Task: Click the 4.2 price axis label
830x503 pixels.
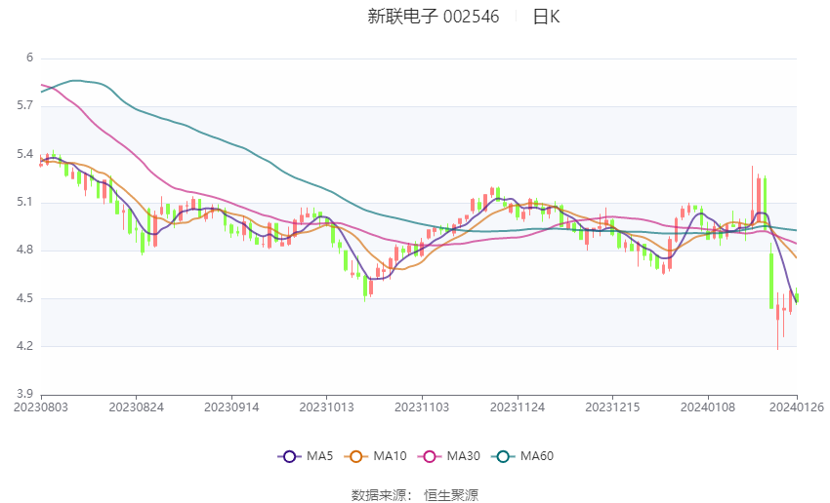Action: (x=24, y=346)
